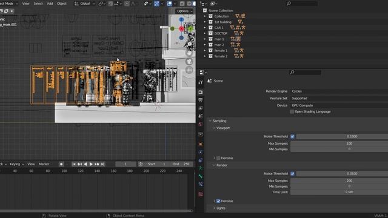Open the Add menu
This screenshot has height=218, width=388.
(x=50, y=4)
